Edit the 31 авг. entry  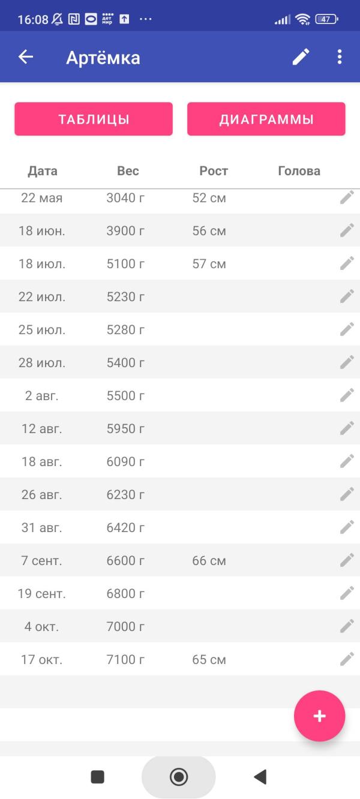click(347, 527)
